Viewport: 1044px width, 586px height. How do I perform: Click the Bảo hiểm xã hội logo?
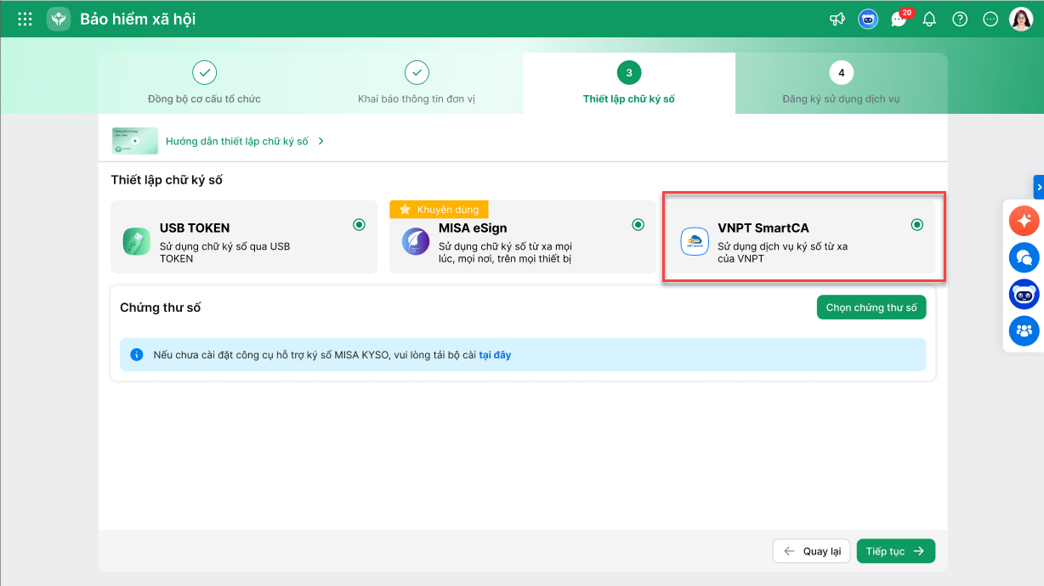pyautogui.click(x=59, y=19)
